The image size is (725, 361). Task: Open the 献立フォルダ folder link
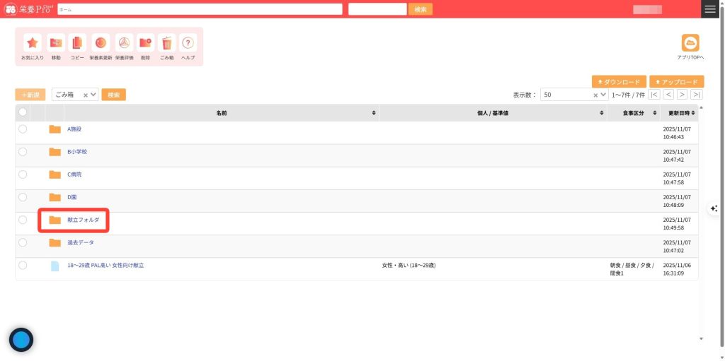tap(83, 220)
